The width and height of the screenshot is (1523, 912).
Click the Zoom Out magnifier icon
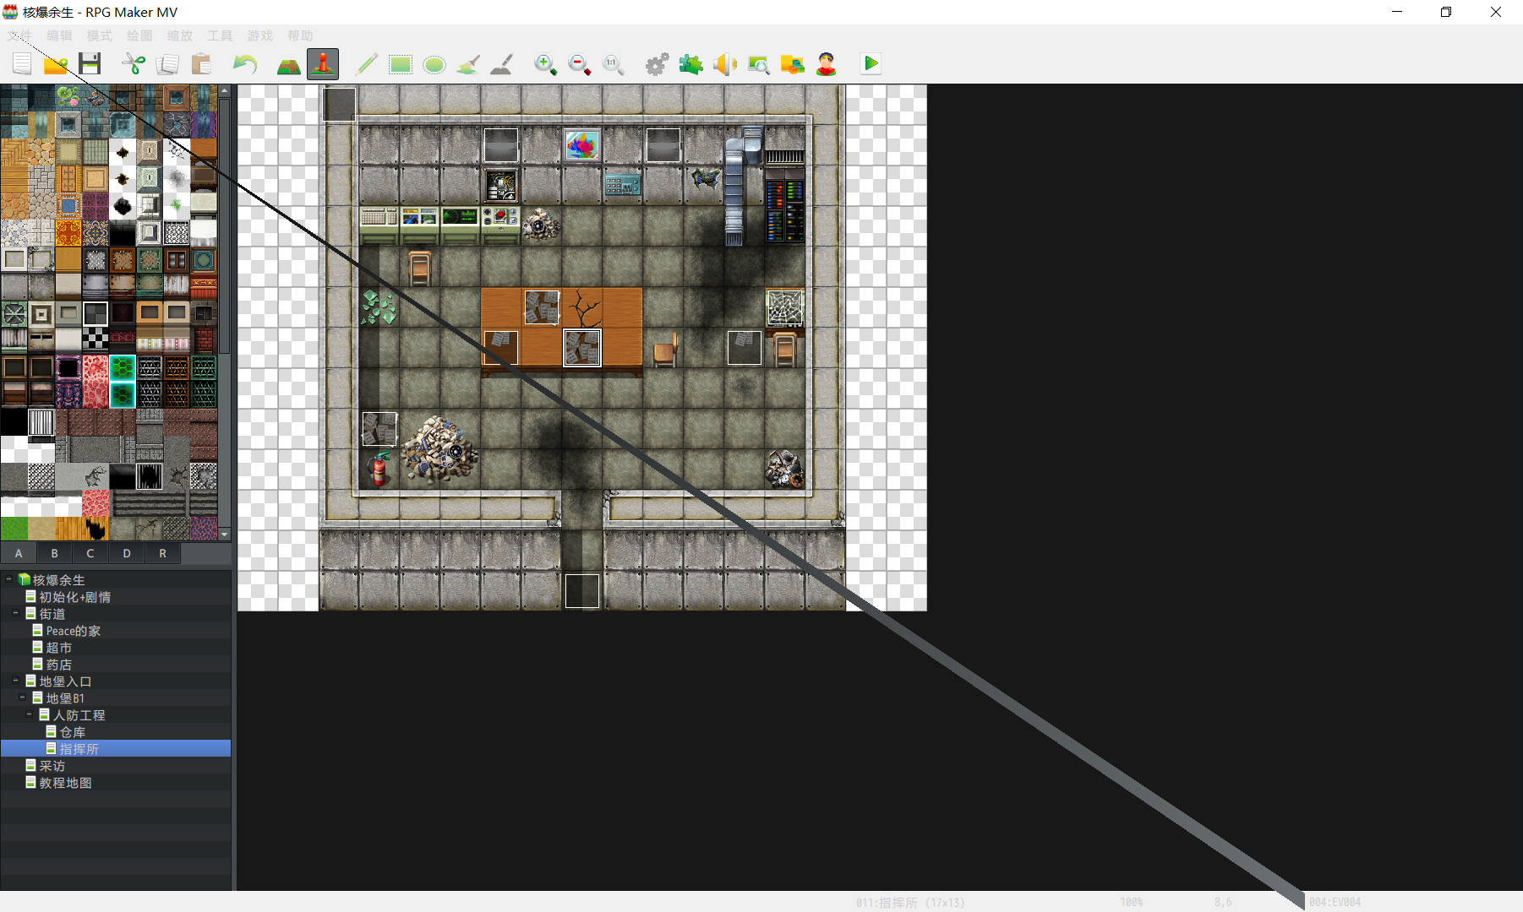tap(580, 64)
